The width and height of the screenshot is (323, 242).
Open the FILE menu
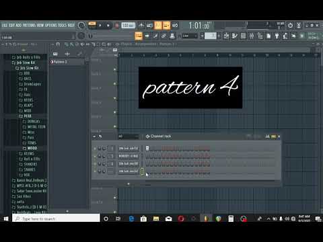[5, 26]
